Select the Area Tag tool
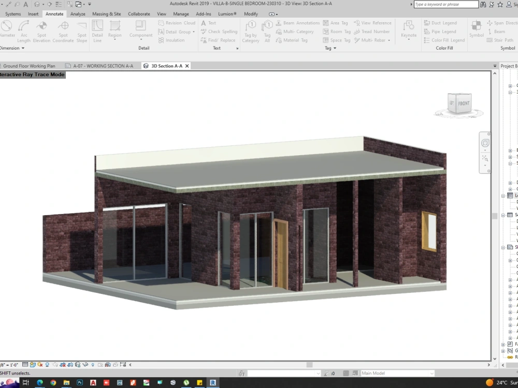 [x=335, y=23]
